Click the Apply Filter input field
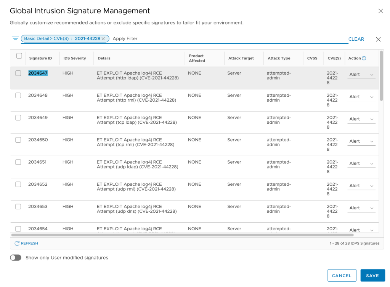This screenshot has height=287, width=390. coord(229,39)
